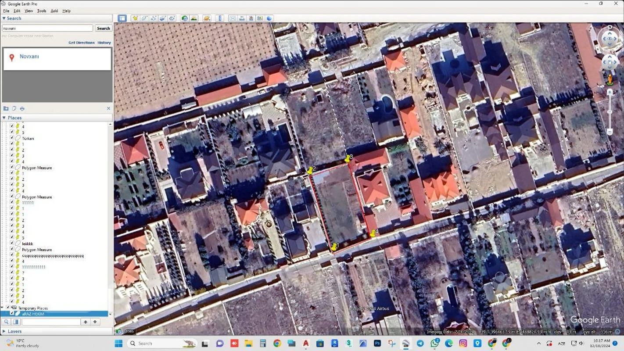Click the search input field containing novxanı
The image size is (624, 351).
click(47, 28)
